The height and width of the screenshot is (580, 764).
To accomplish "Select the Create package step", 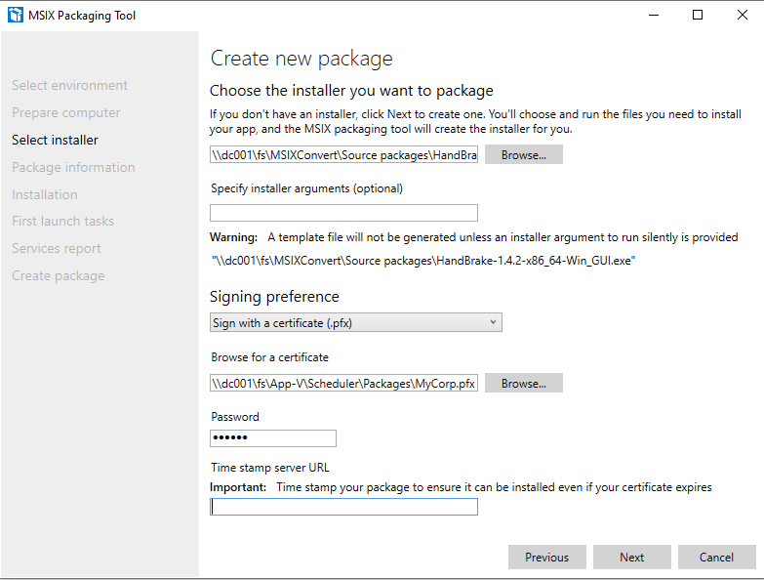I will click(x=58, y=276).
